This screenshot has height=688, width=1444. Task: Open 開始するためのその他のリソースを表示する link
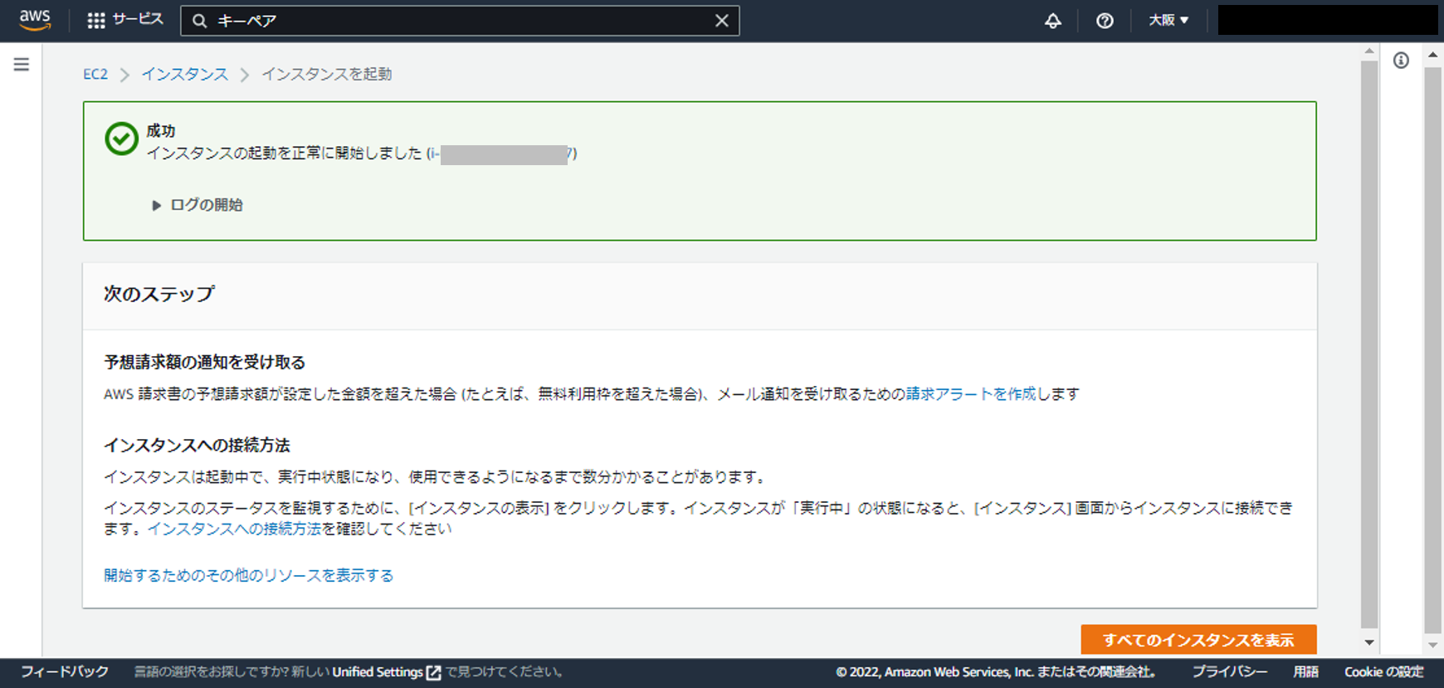(248, 575)
